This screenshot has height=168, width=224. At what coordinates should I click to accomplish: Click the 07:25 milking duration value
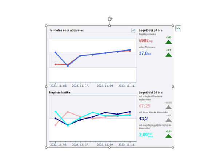coord(145,106)
